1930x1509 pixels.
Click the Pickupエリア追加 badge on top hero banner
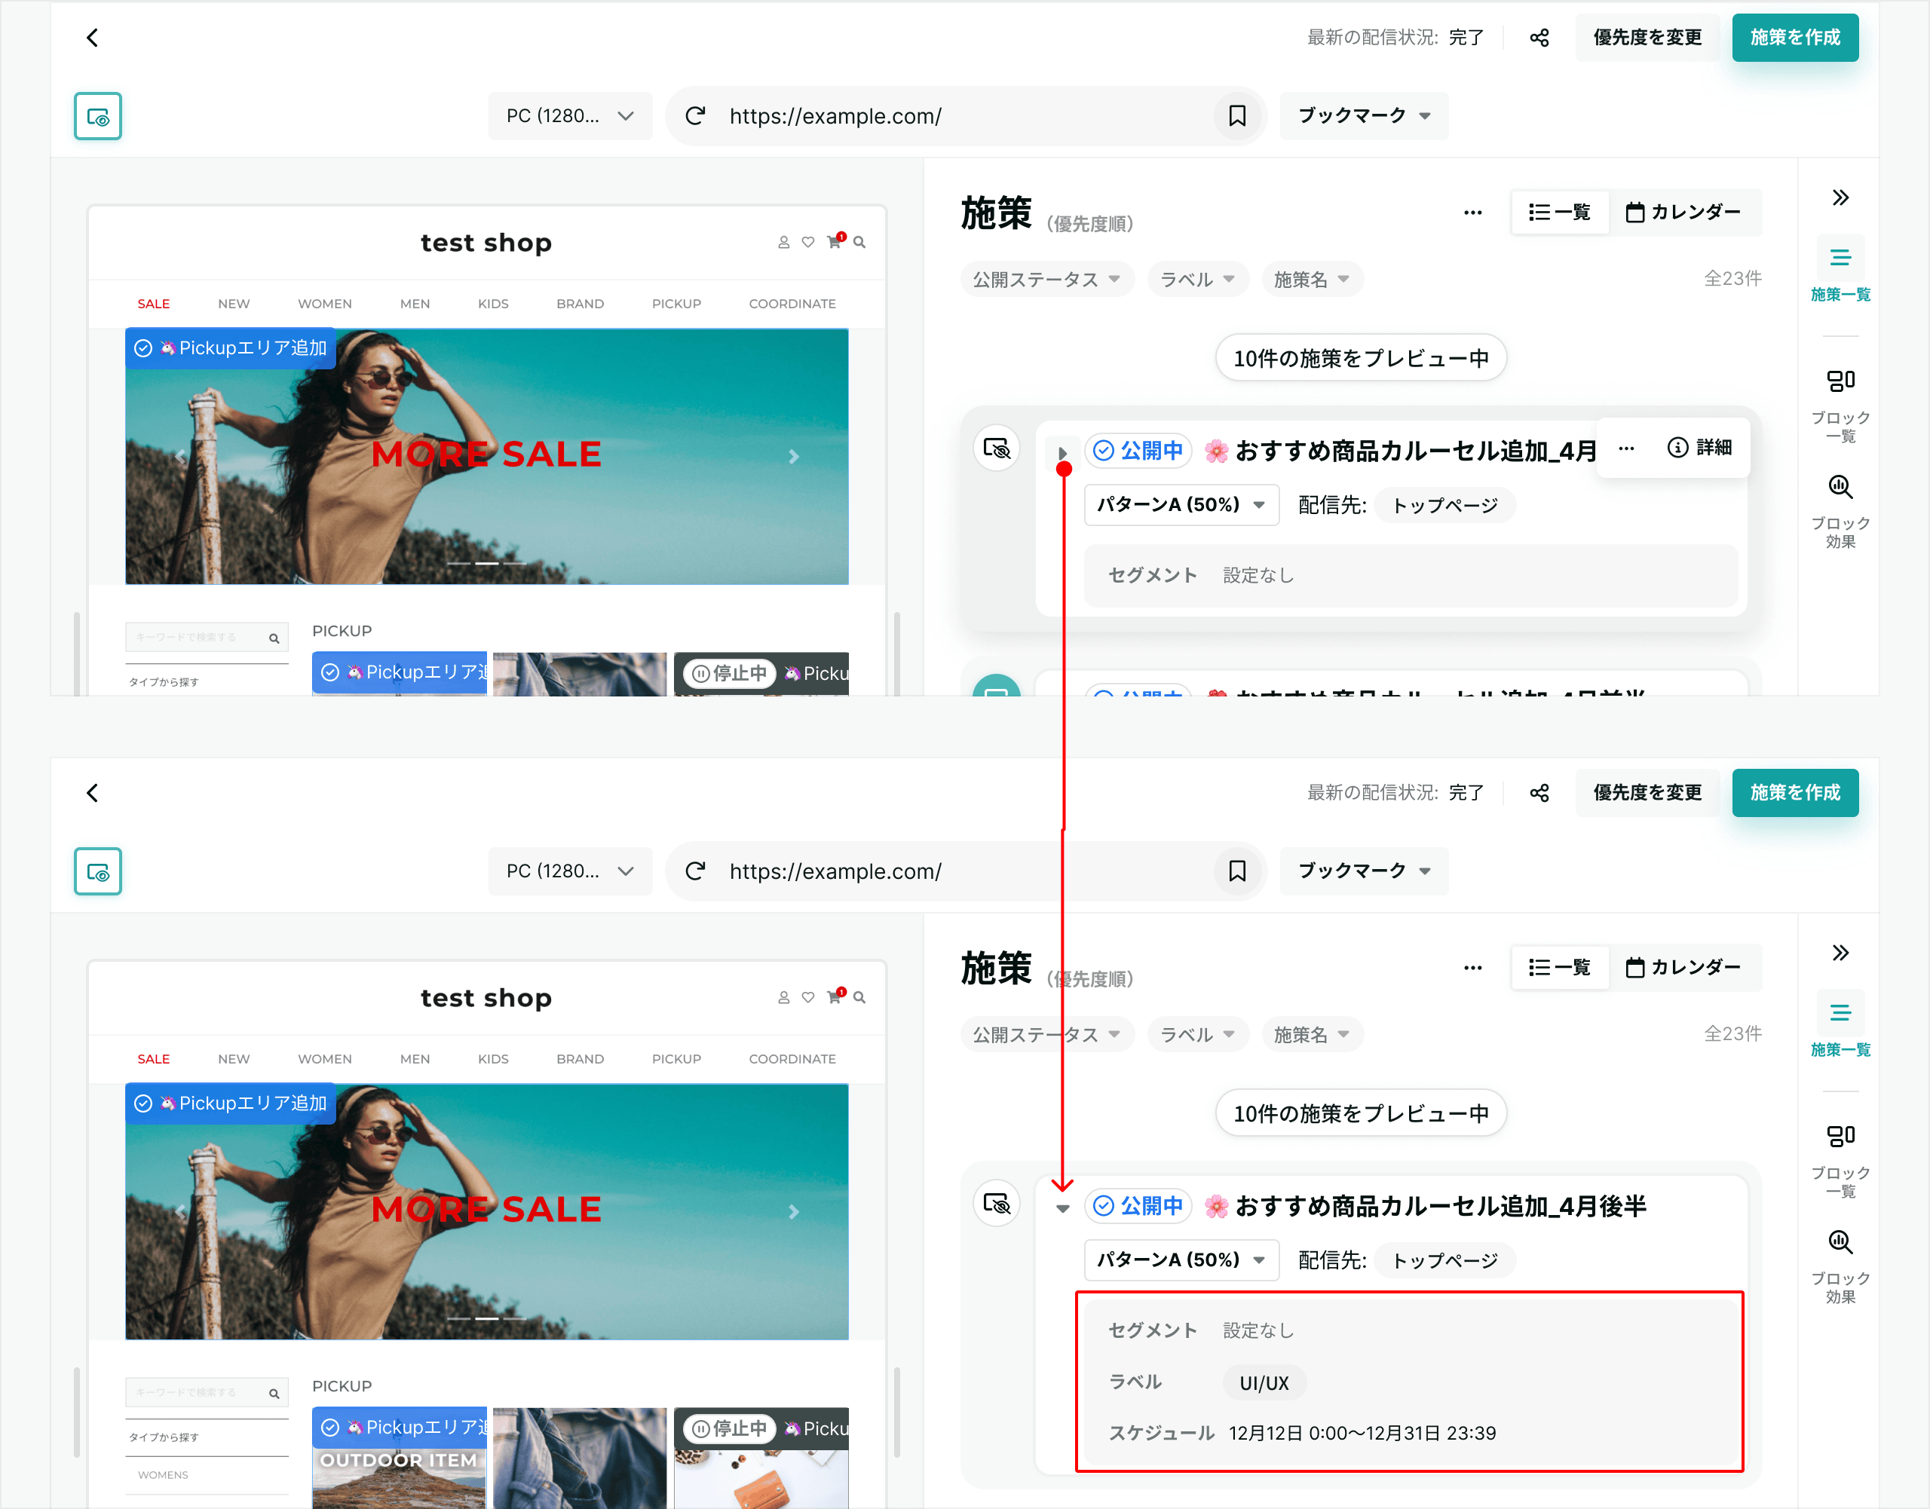pos(231,348)
